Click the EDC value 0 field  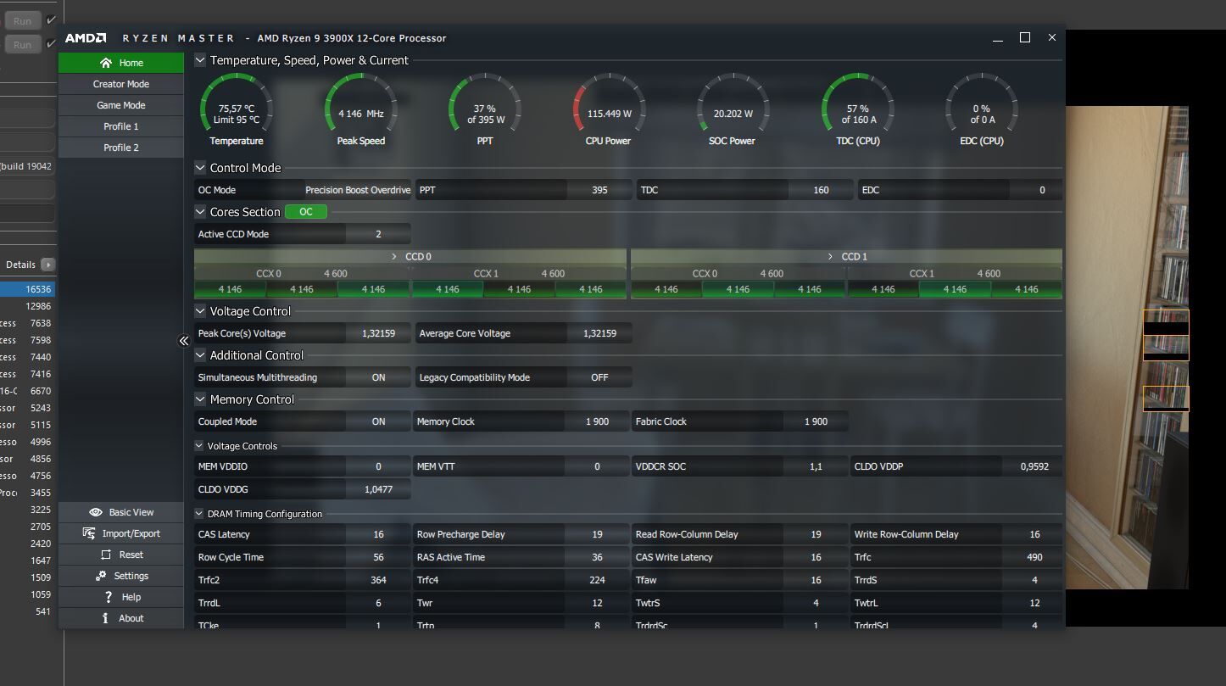pos(1036,190)
